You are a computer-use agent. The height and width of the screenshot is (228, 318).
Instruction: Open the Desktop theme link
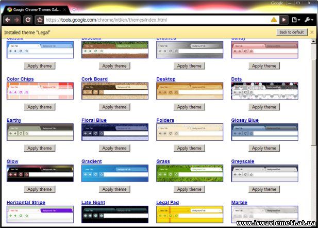[x=166, y=79]
